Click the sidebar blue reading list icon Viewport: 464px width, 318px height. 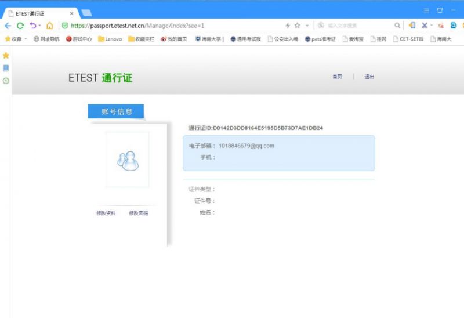point(6,68)
